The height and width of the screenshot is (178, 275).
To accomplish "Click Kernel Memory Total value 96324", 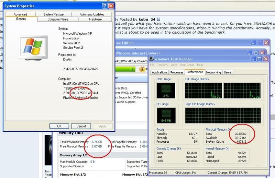I will [242, 153].
